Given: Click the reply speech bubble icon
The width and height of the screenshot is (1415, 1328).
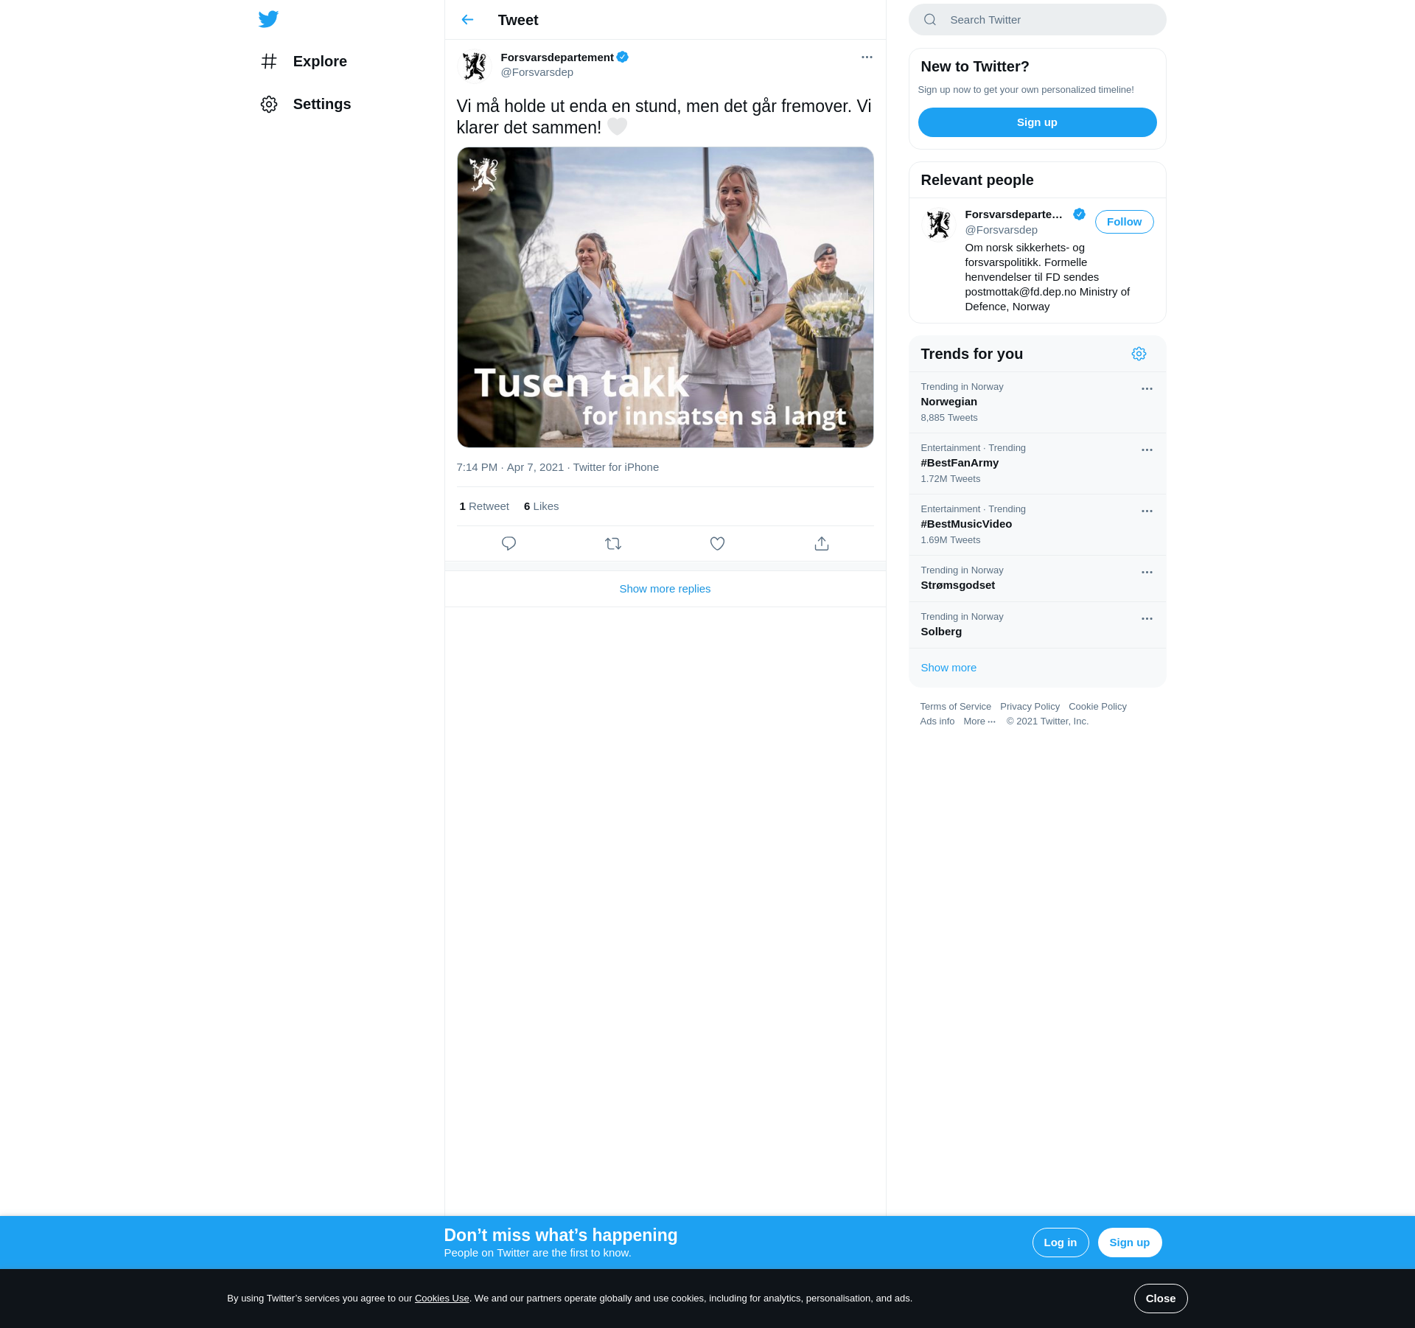Looking at the screenshot, I should point(509,544).
